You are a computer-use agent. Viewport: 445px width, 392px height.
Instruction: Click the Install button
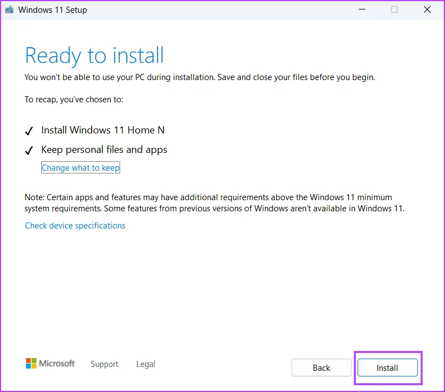point(387,368)
